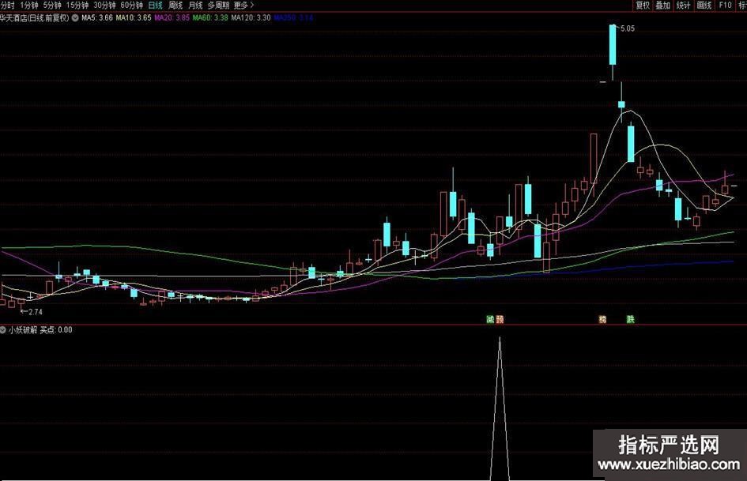This screenshot has height=481, width=747.
Task: Click the green 减 event marker
Action: (x=490, y=320)
